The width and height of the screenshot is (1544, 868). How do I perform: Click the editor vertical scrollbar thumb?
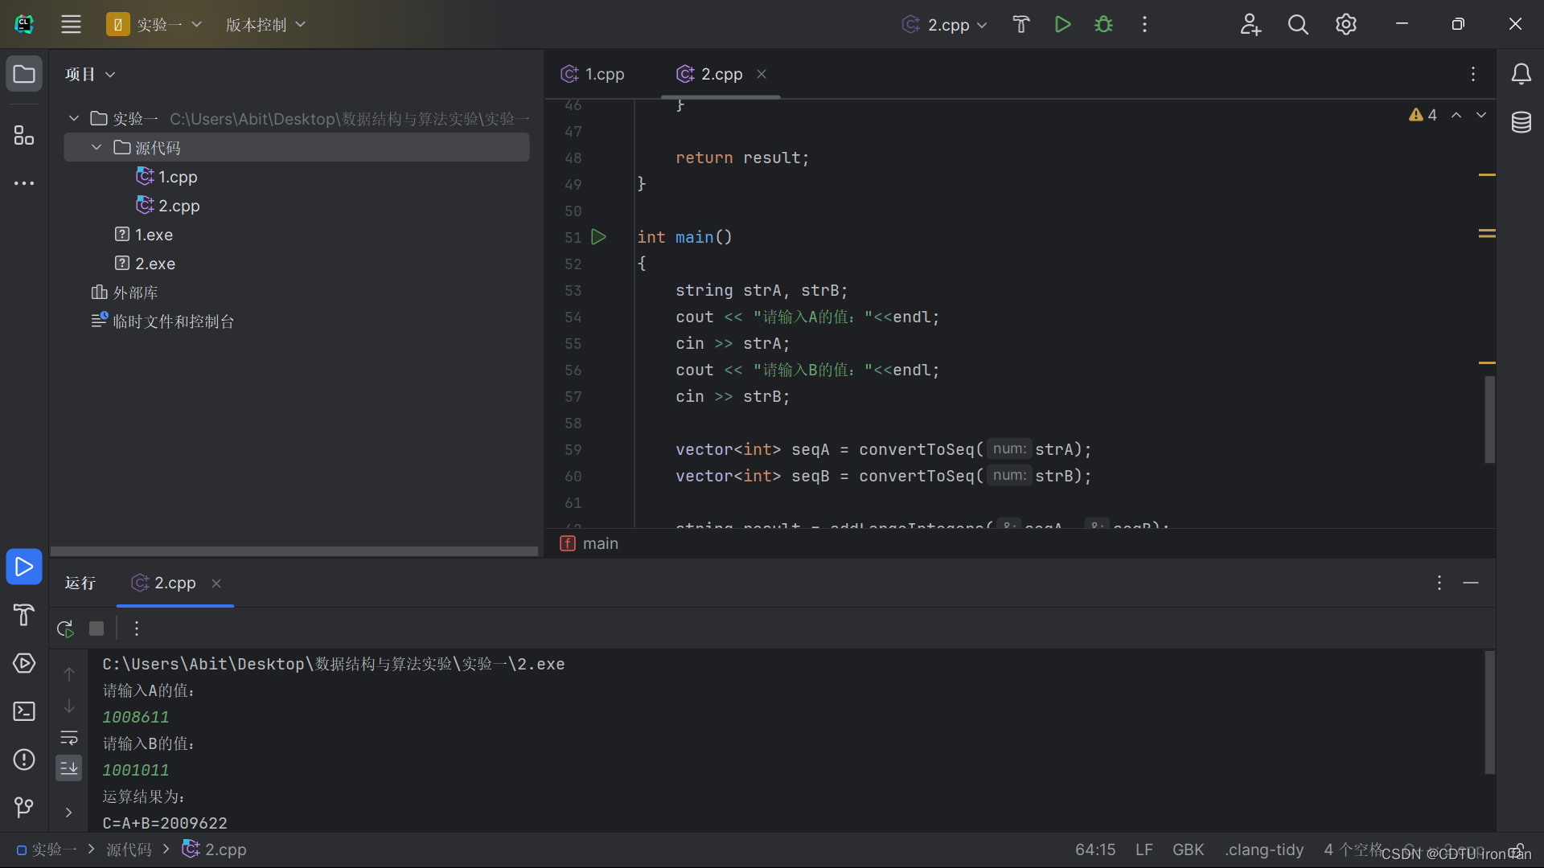point(1489,420)
